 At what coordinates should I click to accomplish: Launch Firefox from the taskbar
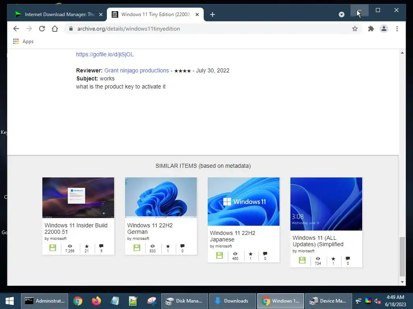point(96,301)
